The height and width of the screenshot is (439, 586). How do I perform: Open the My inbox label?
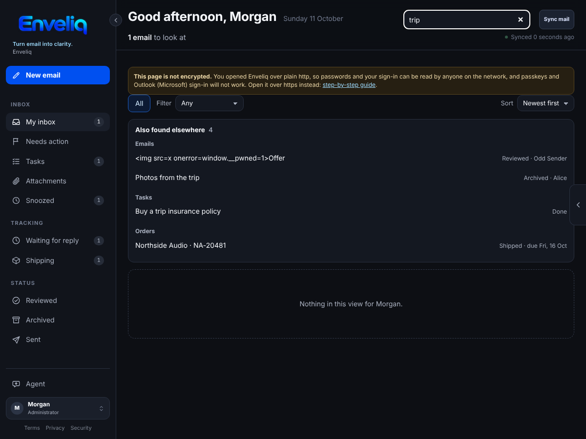coord(41,122)
